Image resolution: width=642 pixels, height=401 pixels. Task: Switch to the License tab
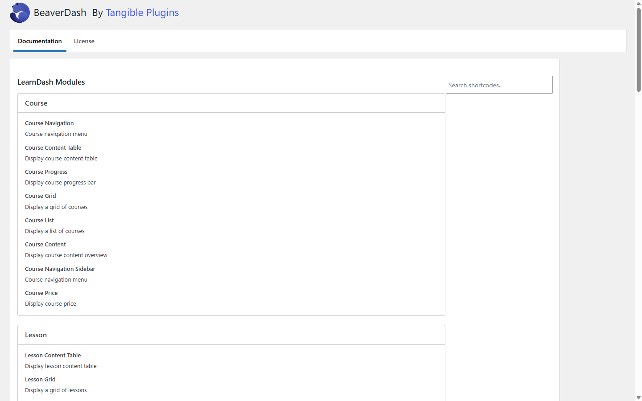84,41
